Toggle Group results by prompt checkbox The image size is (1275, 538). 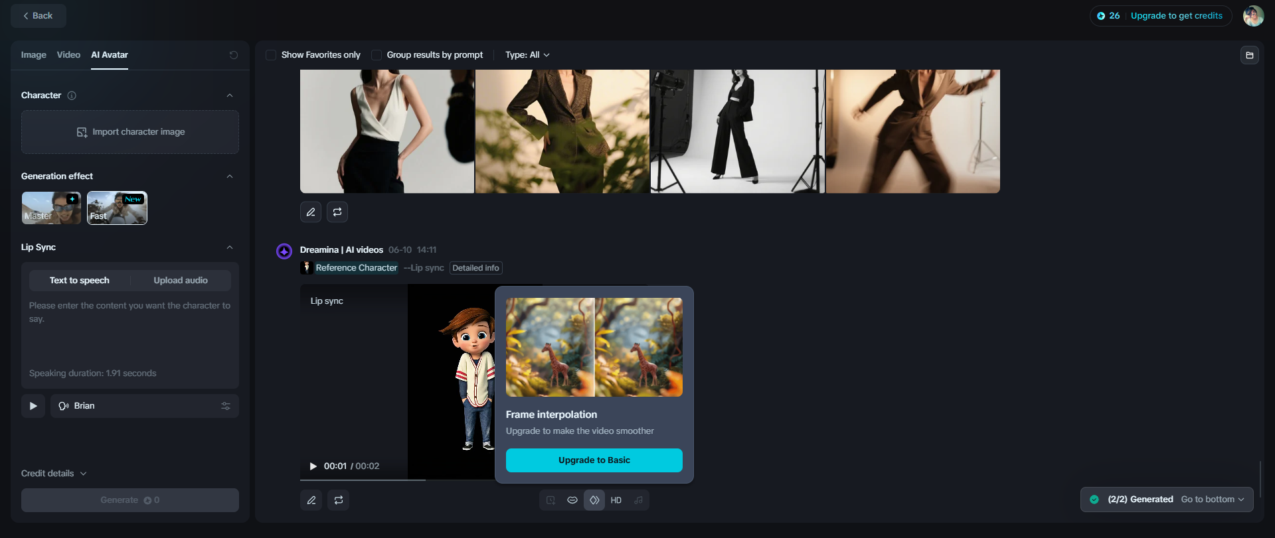(377, 55)
